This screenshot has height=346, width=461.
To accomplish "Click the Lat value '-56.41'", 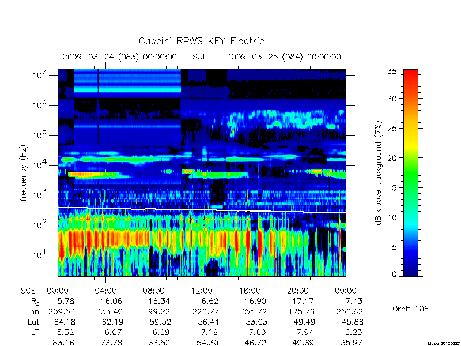I will click(205, 322).
